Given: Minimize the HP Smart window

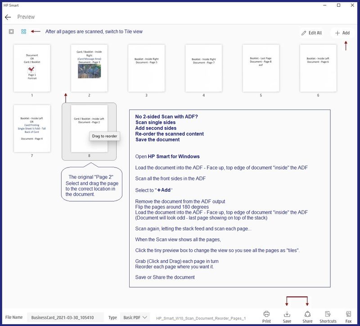Looking at the screenshot, I should click(x=324, y=5).
